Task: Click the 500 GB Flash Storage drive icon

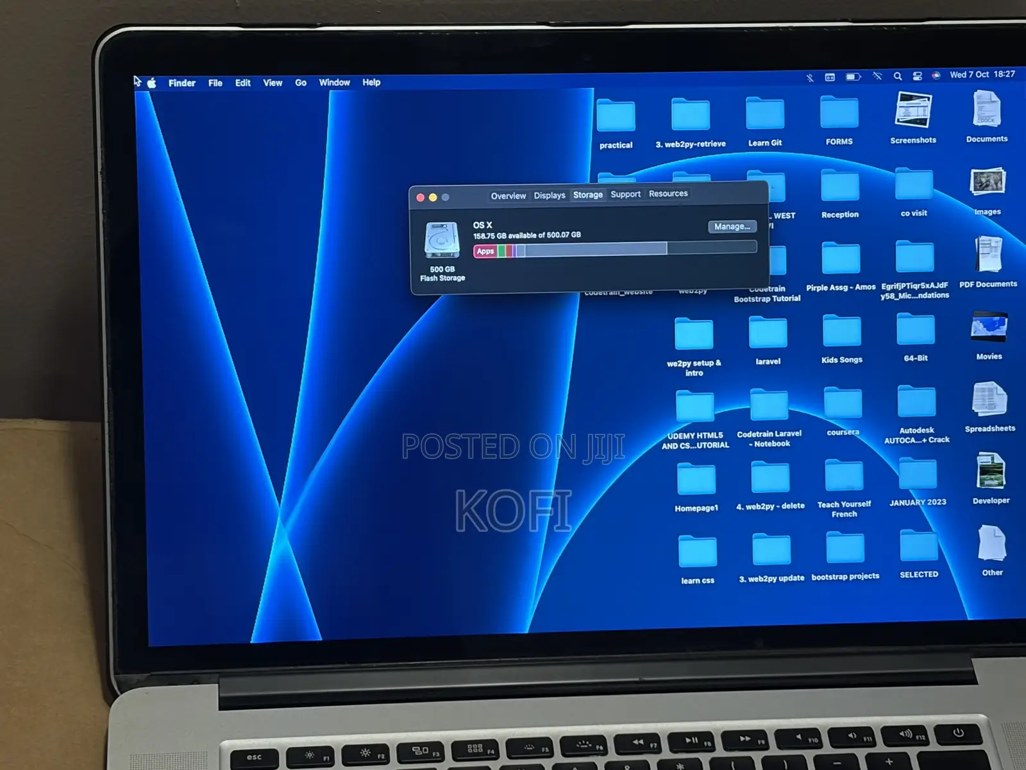Action: (442, 241)
